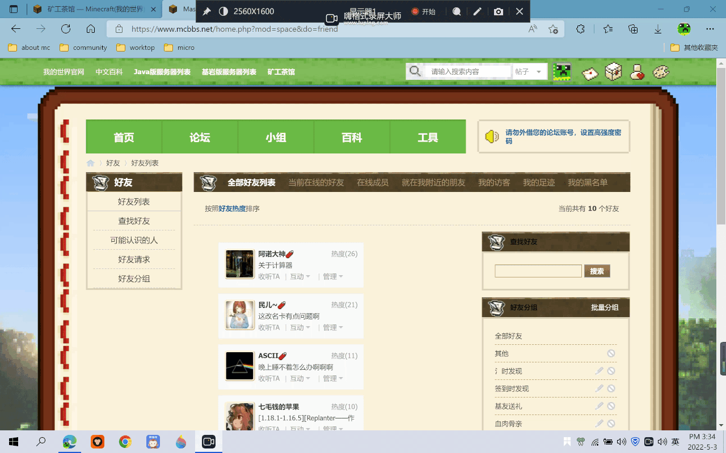
Task: Open the envelope message icon in the green navbar
Action: coord(590,73)
